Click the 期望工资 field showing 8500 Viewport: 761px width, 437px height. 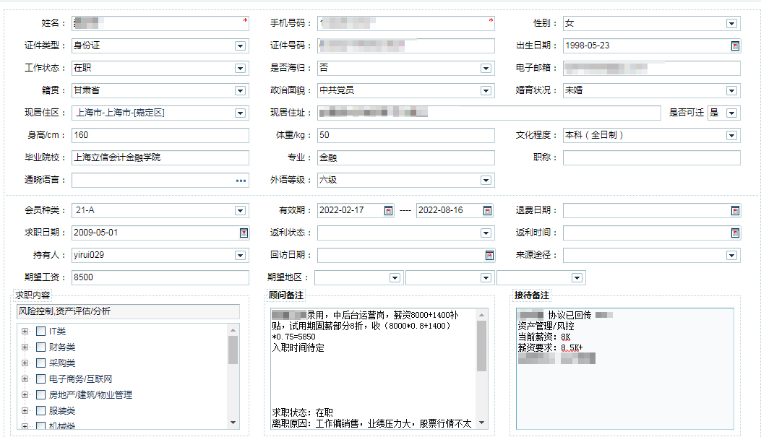click(x=160, y=277)
